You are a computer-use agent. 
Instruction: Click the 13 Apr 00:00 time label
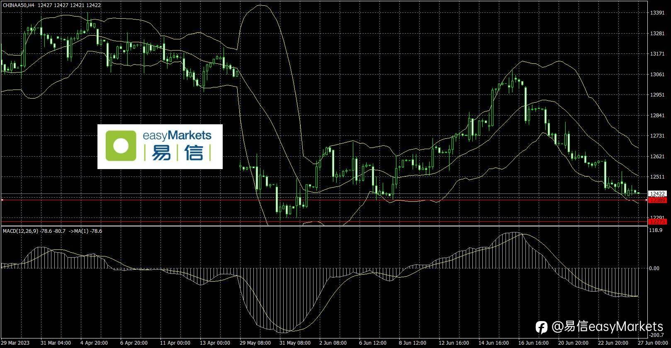215,343
